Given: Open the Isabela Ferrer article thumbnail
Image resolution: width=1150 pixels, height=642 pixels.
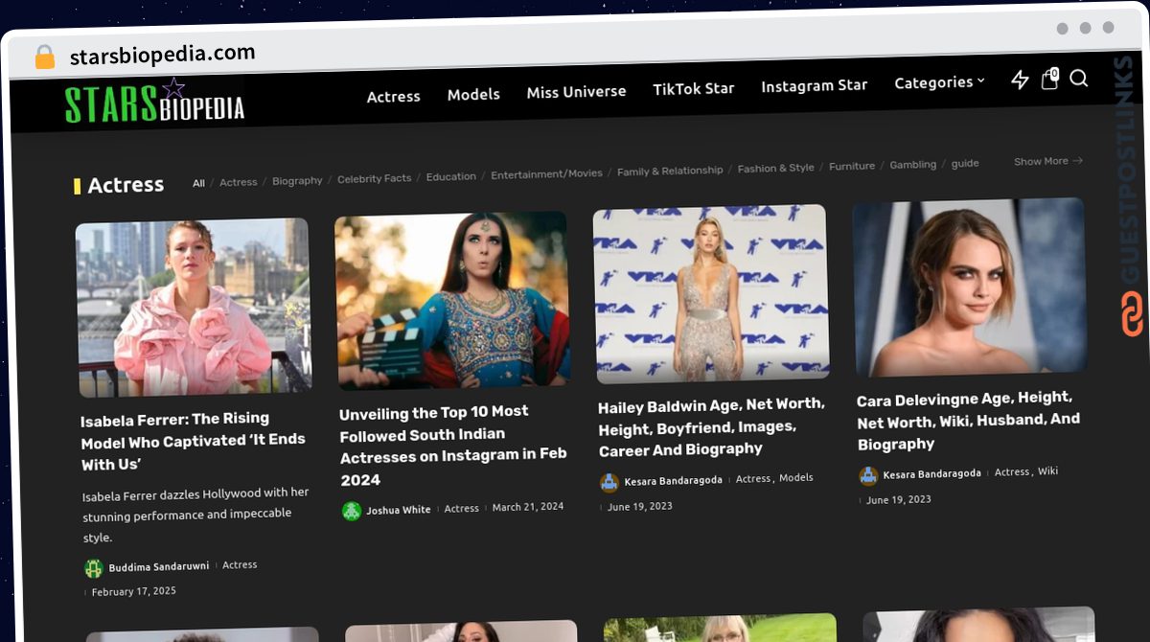Looking at the screenshot, I should 194,307.
